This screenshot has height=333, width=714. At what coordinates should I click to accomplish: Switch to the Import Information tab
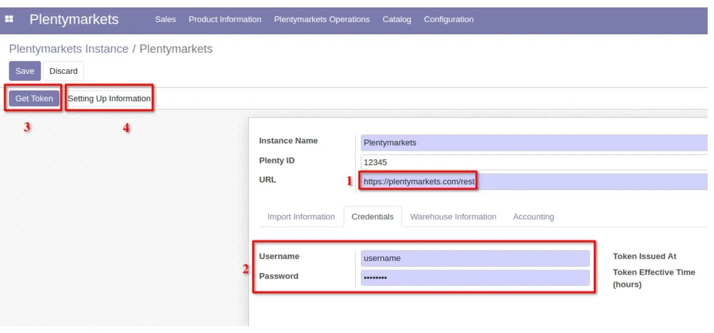click(301, 217)
